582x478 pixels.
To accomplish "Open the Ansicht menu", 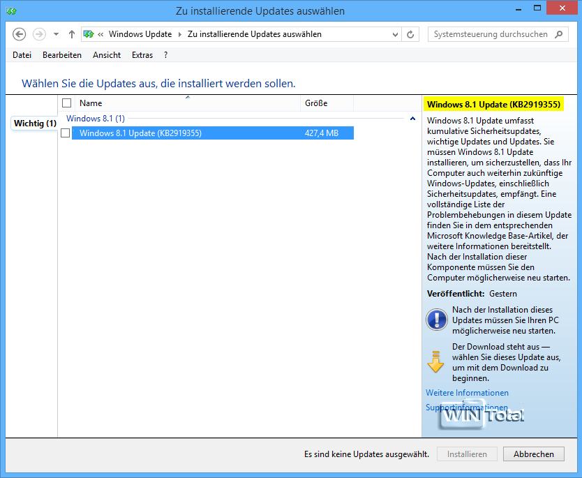I will pyautogui.click(x=107, y=55).
